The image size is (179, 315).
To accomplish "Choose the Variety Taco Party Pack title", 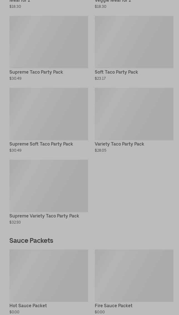I will click(x=119, y=144).
